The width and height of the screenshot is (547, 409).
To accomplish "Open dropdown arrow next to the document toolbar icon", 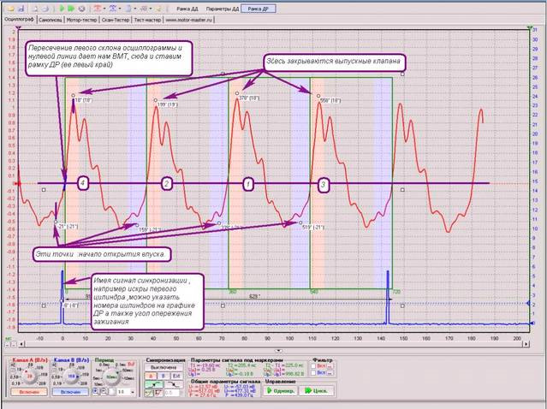I will [x=135, y=9].
